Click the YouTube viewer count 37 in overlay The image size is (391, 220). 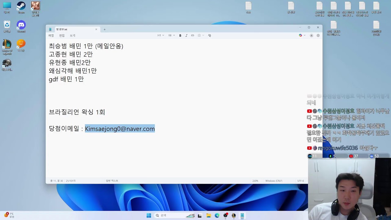(x=353, y=156)
